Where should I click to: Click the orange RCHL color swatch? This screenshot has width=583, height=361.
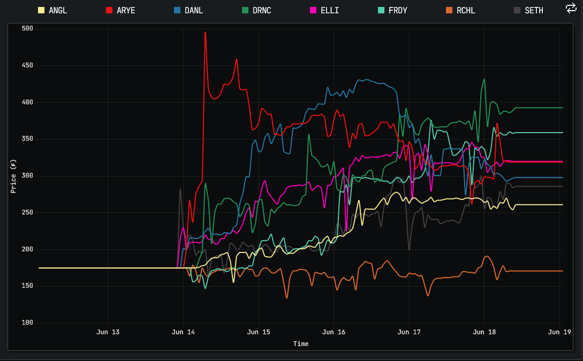(449, 10)
